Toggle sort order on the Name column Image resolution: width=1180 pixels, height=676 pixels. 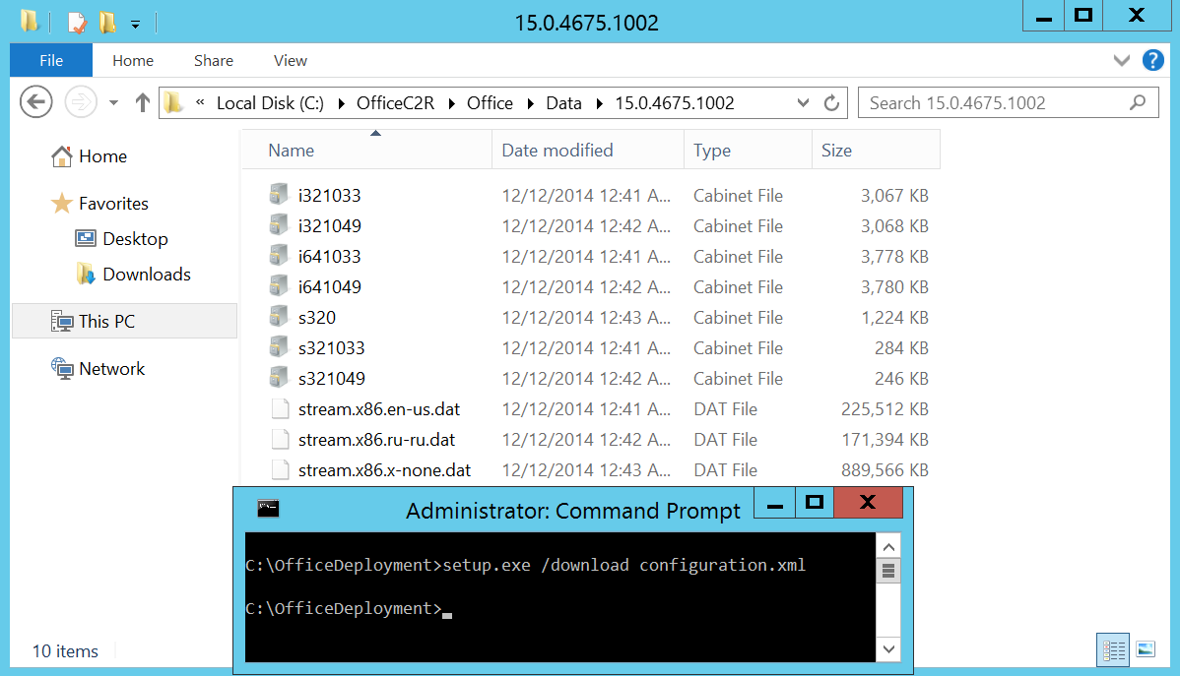tap(291, 150)
